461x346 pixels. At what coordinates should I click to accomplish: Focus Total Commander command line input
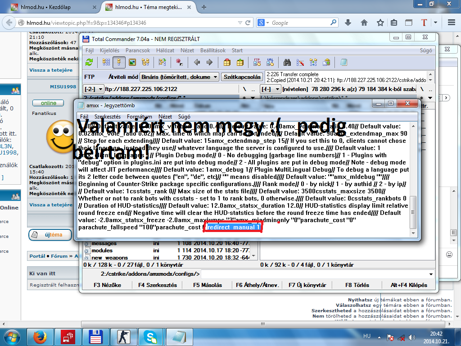pos(315,274)
